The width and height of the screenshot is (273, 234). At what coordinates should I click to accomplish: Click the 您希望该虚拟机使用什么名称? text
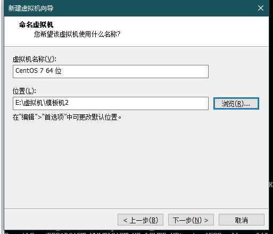(x=77, y=34)
